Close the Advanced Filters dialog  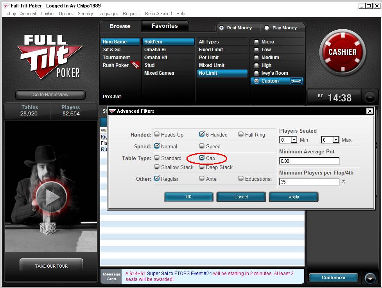pos(369,111)
